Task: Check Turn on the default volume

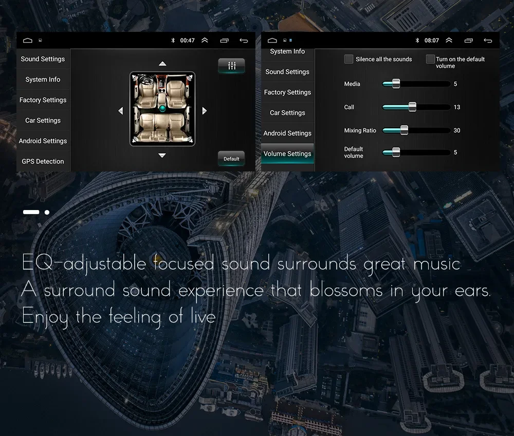Action: point(430,59)
